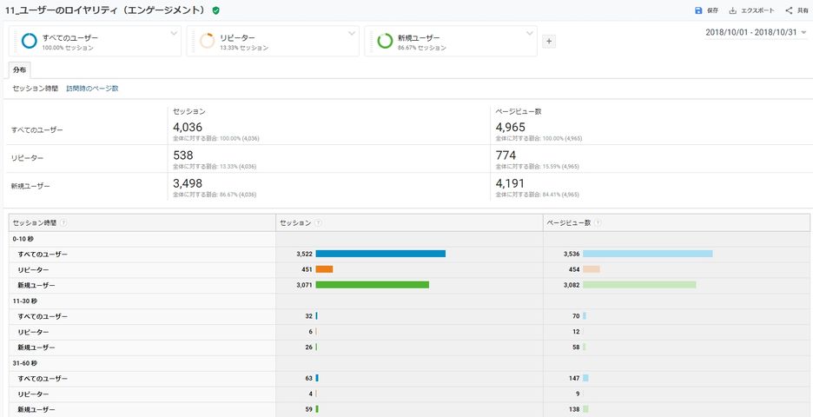Click help icon next to ページビュー数 header
This screenshot has height=417, width=813.
pyautogui.click(x=598, y=222)
